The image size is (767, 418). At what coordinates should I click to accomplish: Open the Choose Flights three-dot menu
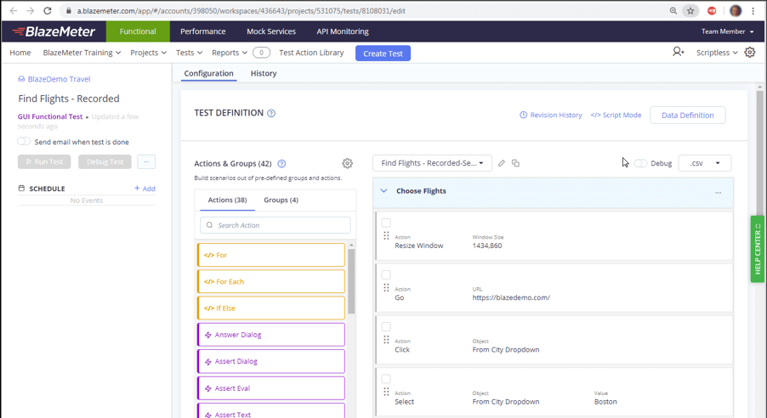718,193
